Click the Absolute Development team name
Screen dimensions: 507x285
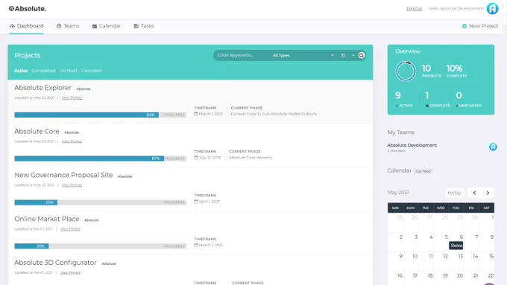412,145
